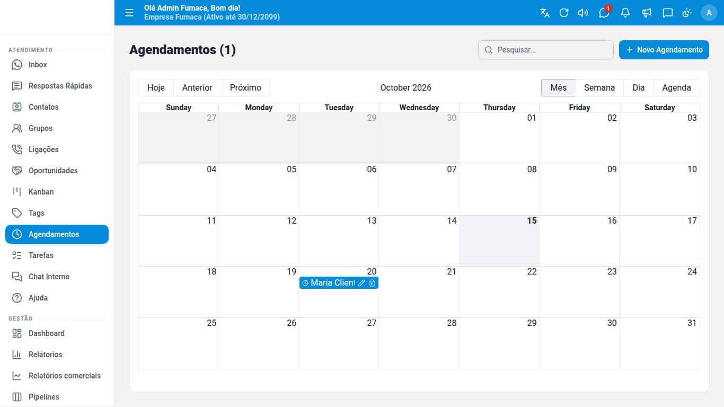Go to Próximo month
Viewport: 724px width, 407px height.
click(x=245, y=88)
